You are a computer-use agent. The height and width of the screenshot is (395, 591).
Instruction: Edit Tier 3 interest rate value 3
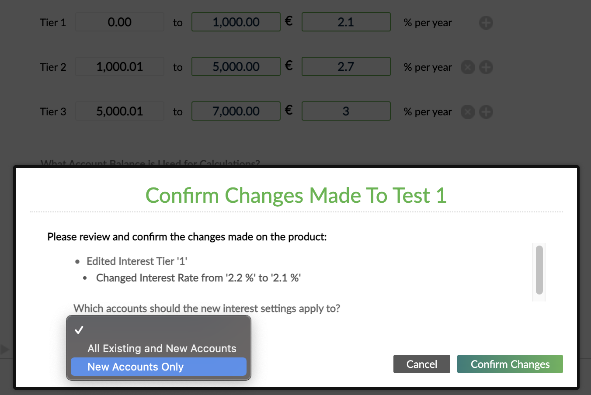point(346,111)
